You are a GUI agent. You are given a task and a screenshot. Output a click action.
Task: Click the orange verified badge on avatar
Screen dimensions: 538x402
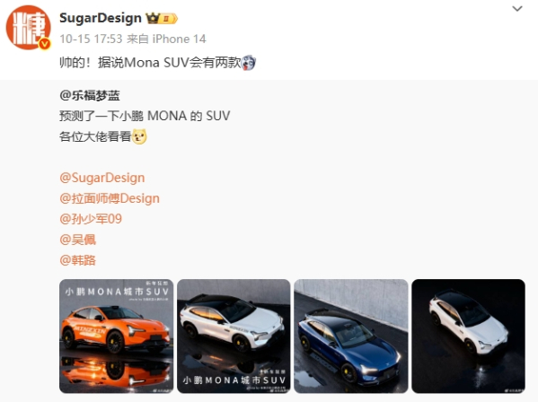[x=45, y=44]
